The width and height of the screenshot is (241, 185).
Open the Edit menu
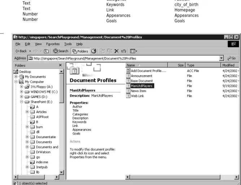(x=27, y=44)
